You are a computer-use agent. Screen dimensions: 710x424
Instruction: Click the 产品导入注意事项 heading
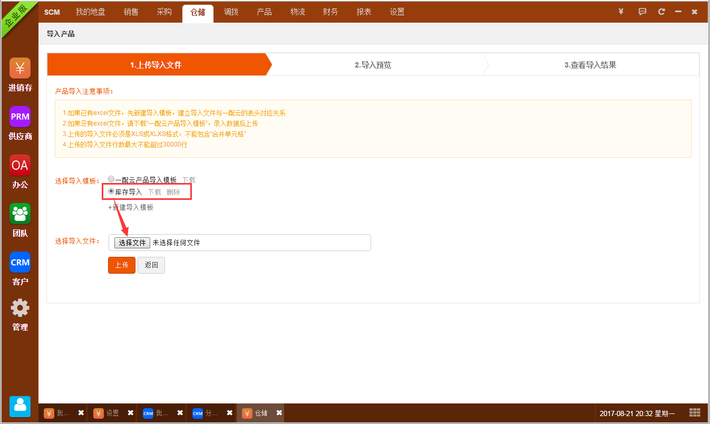click(x=84, y=91)
